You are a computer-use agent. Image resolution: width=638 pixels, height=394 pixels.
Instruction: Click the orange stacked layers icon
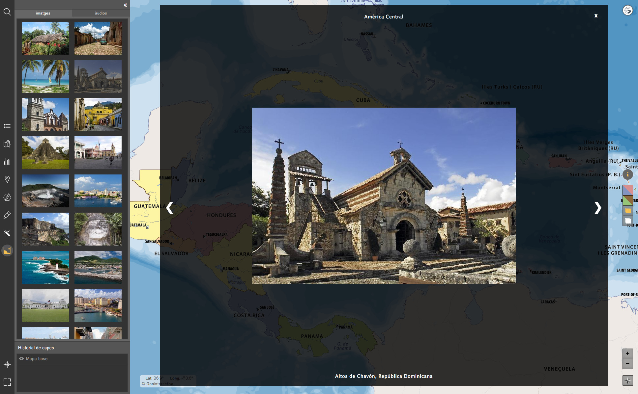tap(627, 211)
